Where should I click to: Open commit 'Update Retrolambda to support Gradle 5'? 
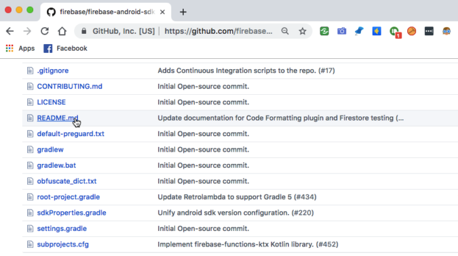click(x=237, y=197)
